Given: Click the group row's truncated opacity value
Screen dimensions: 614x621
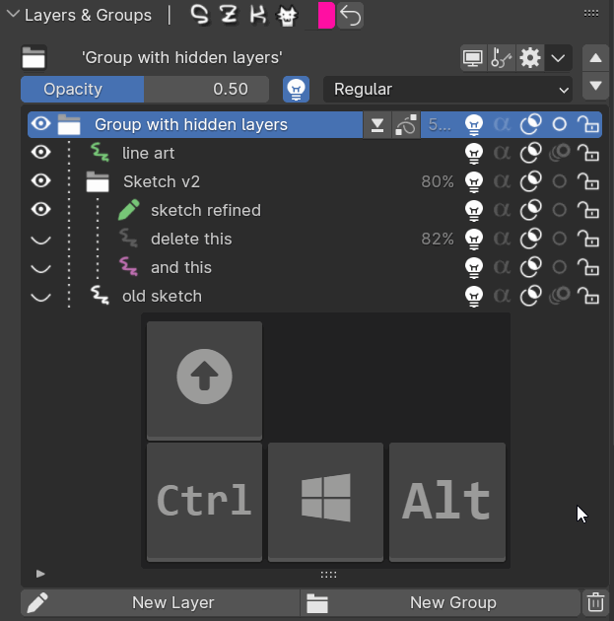Looking at the screenshot, I should click(440, 125).
